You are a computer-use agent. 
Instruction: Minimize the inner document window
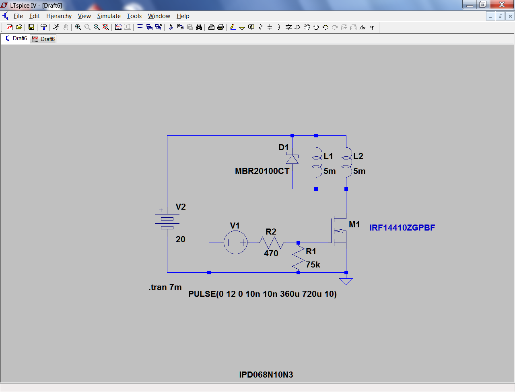[x=490, y=16]
